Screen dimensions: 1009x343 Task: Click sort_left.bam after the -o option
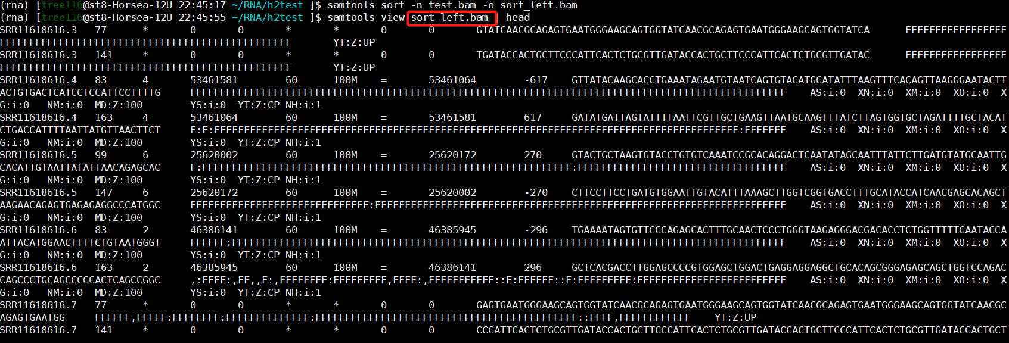[539, 5]
